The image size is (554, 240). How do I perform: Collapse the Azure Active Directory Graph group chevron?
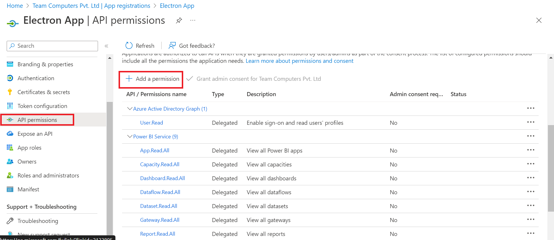click(x=130, y=109)
